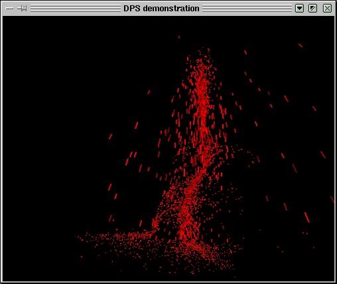Image resolution: width=337 pixels, height=284 pixels.
Task: Click the long red streak near lower-right canvas edge
Action: [307, 217]
